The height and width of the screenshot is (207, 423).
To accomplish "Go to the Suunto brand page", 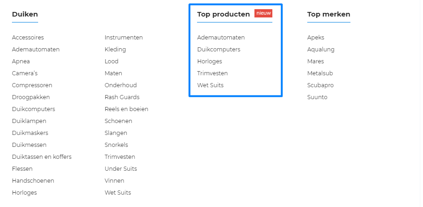I will click(317, 97).
